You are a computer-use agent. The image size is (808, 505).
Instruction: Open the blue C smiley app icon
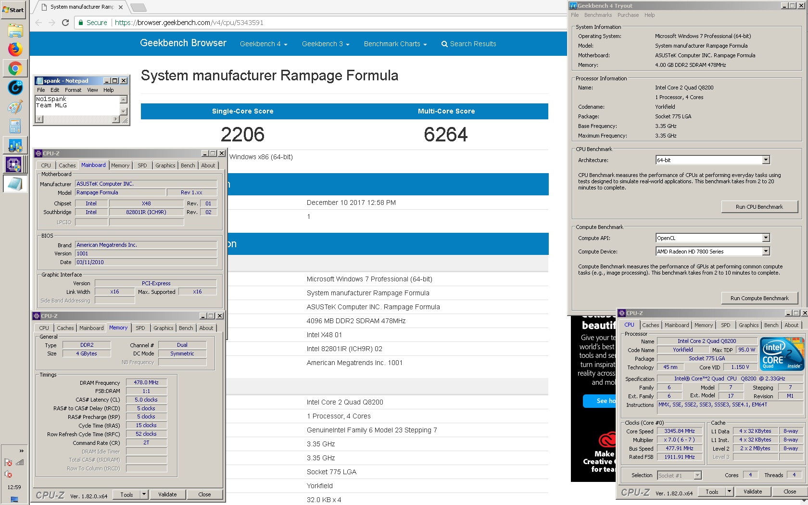15,88
